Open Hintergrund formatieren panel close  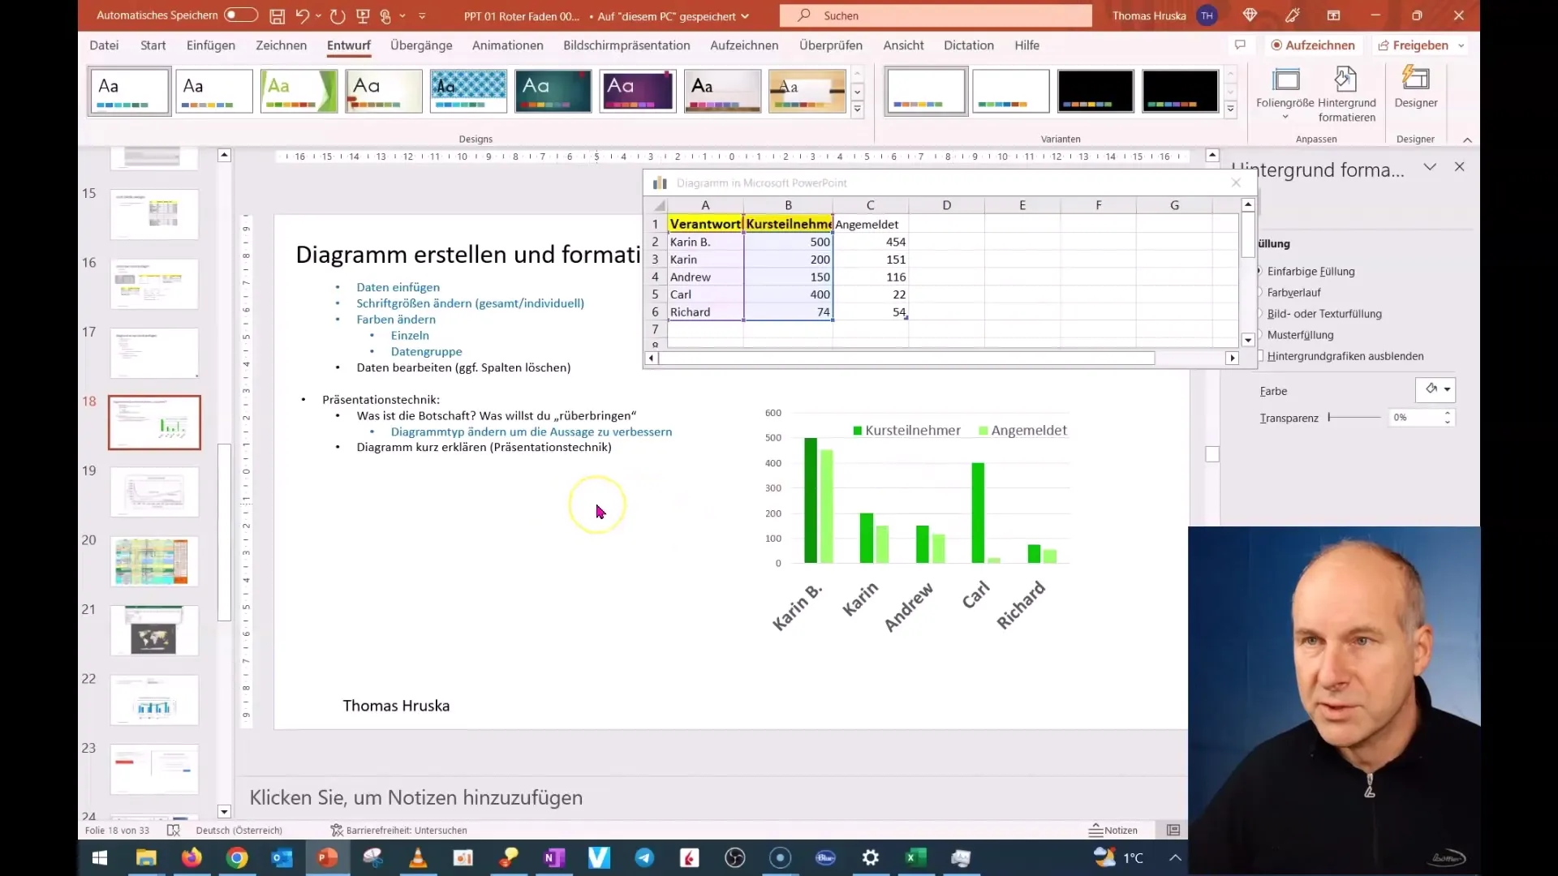[x=1460, y=167]
